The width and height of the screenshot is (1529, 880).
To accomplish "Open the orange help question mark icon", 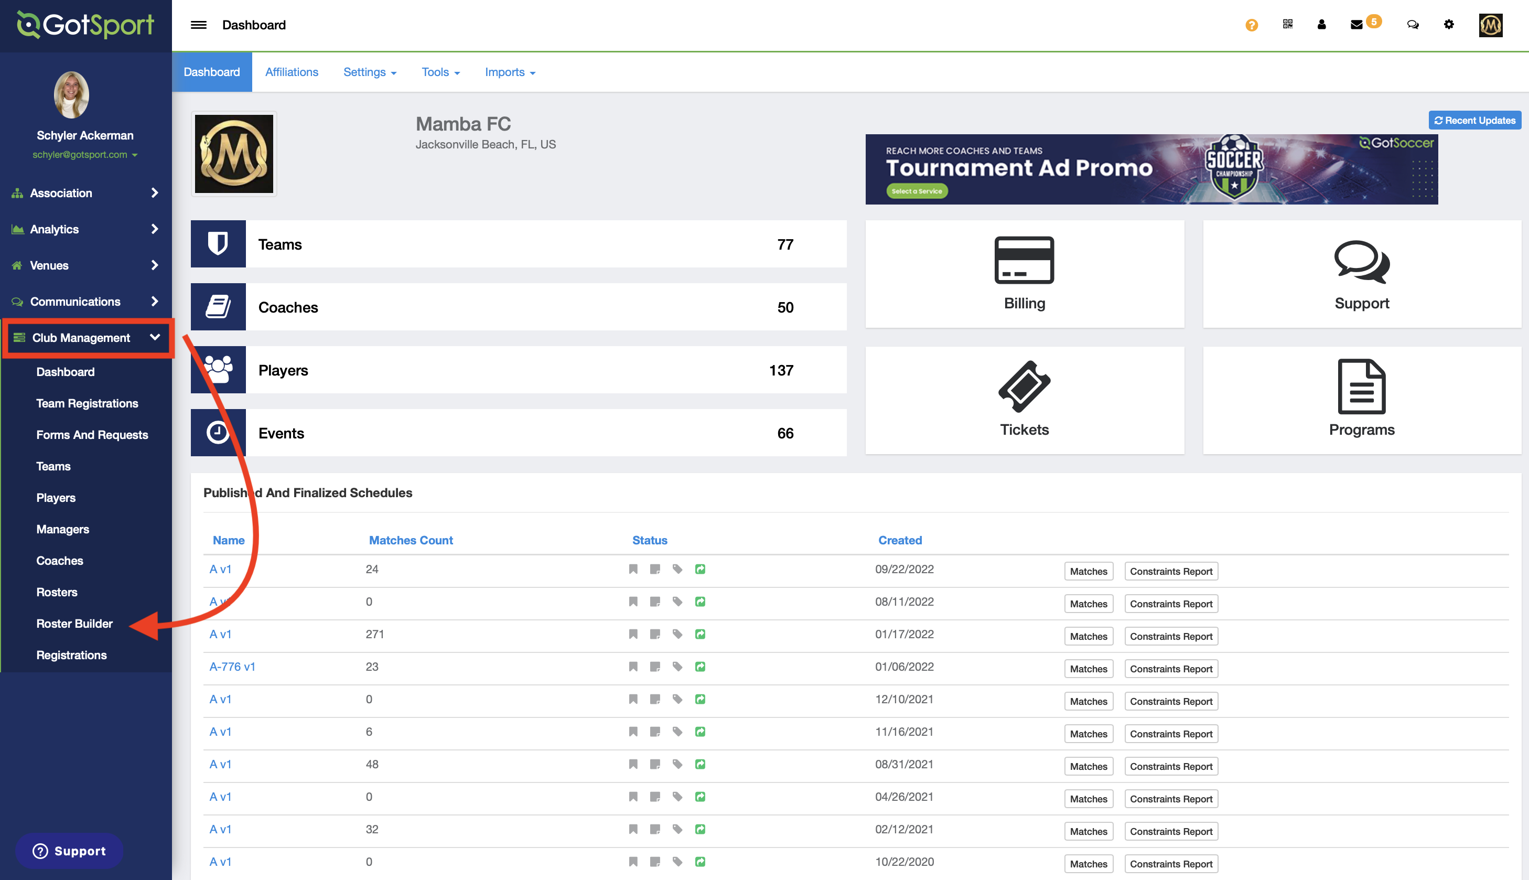I will point(1251,25).
